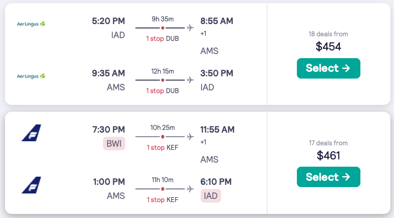Click the 1 stop DUB label on the 9h 35m flight
The width and height of the screenshot is (394, 218).
[x=163, y=39]
